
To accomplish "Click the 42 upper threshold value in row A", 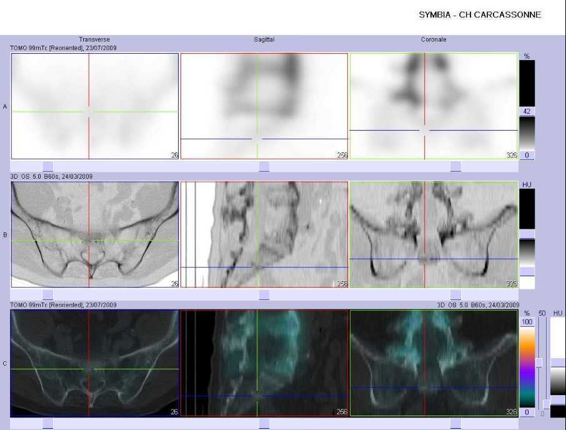I will pos(527,111).
